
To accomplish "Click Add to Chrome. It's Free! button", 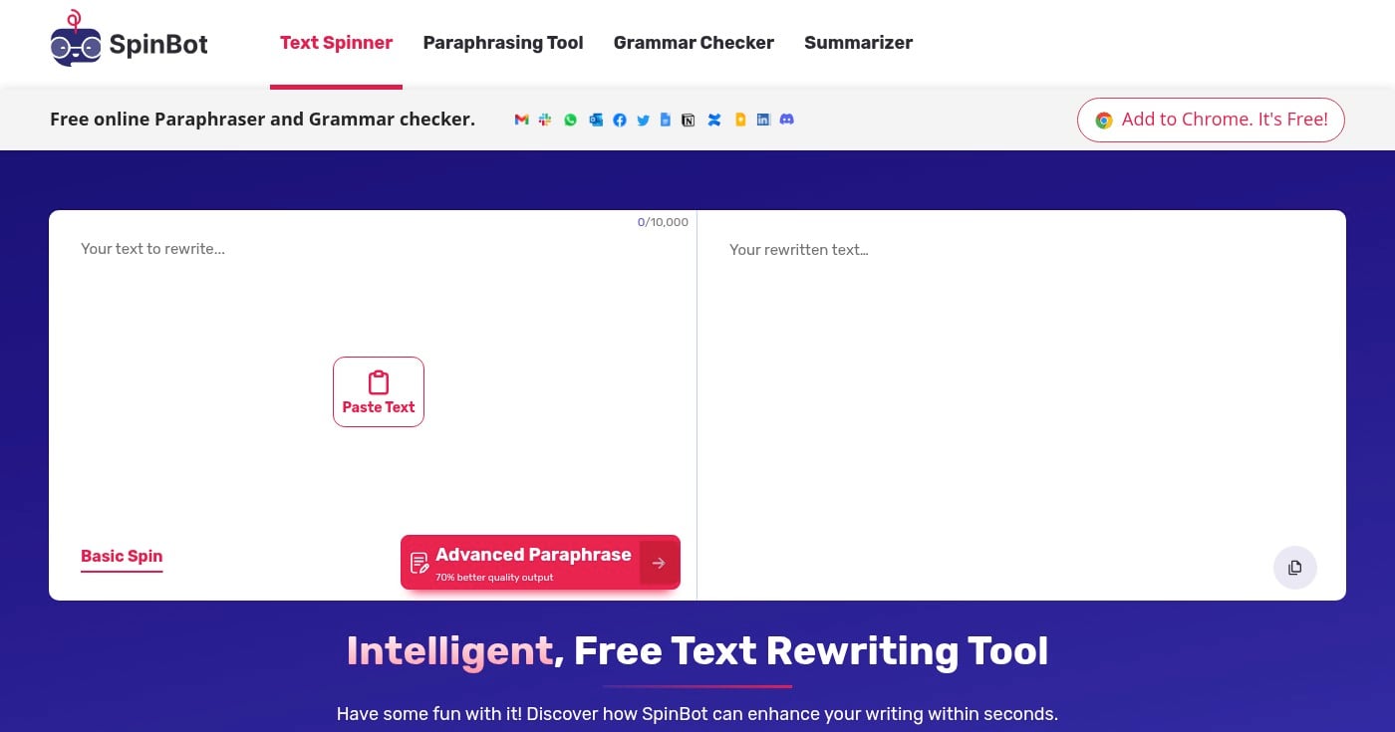I will click(x=1211, y=120).
